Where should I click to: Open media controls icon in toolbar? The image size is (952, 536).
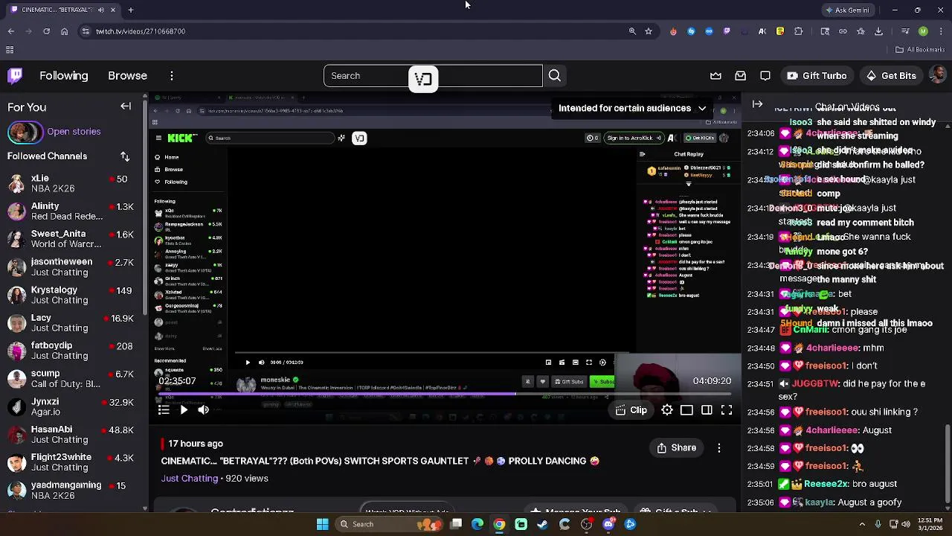905,31
